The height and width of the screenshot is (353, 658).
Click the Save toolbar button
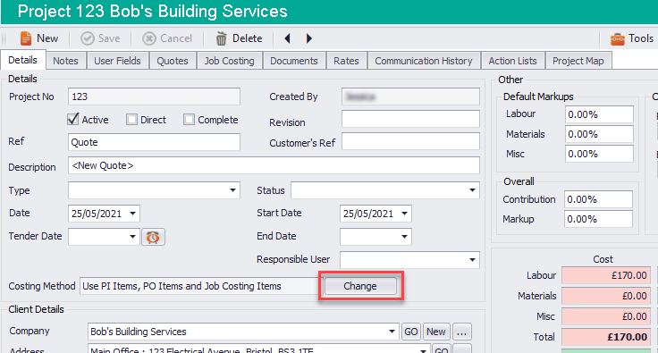point(101,38)
